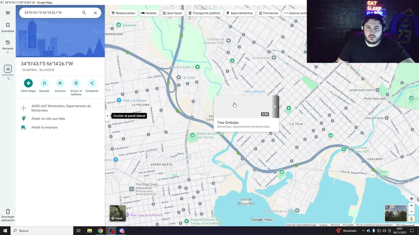Click the Street View pegman icon

point(411,219)
